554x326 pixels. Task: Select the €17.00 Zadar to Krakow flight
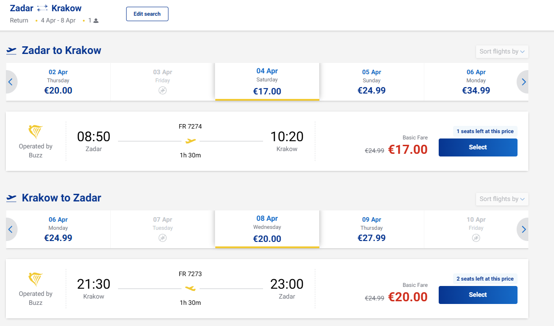pyautogui.click(x=477, y=147)
